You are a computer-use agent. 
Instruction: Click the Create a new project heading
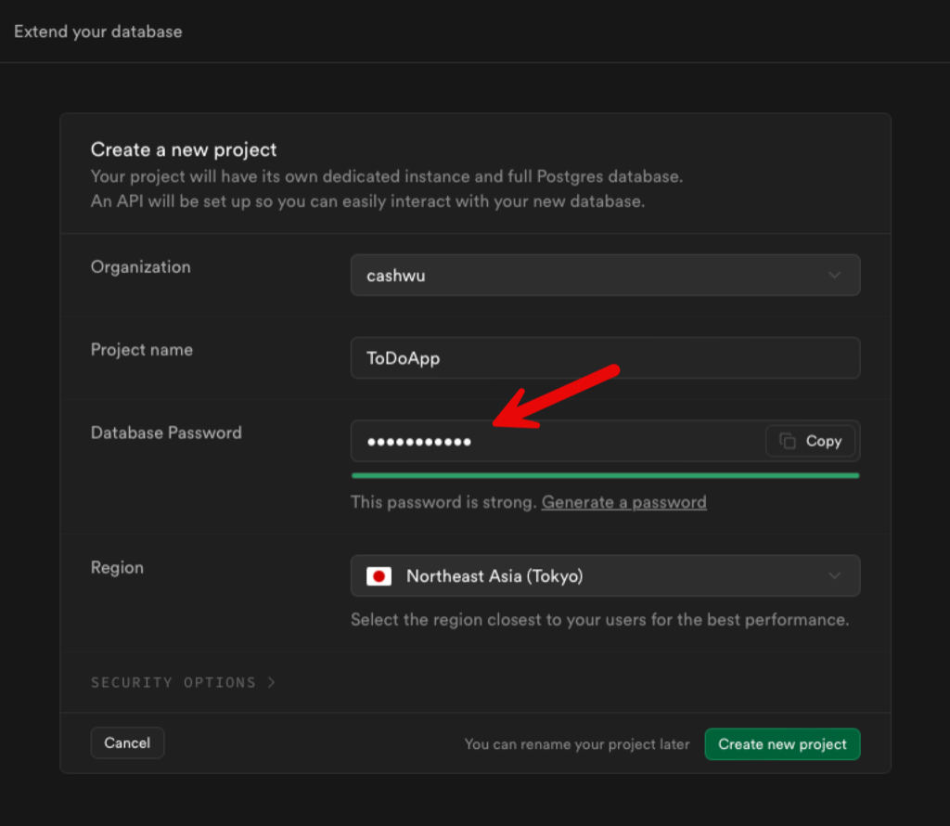pyautogui.click(x=184, y=149)
